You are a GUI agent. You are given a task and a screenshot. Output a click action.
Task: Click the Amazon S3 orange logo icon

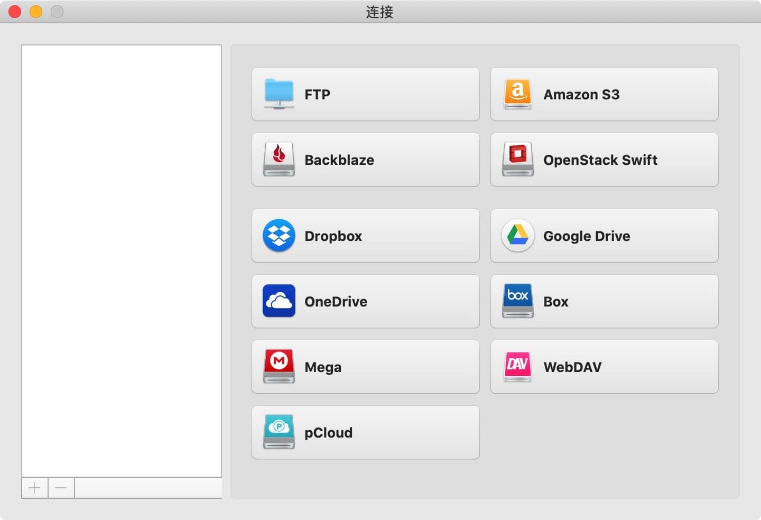(518, 94)
